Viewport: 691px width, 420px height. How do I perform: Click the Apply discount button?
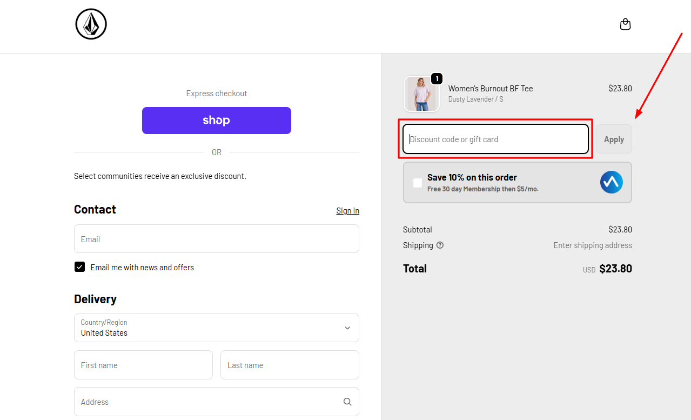614,139
